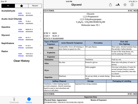Click 'Routes of Exposure:' label

click(x=99, y=100)
